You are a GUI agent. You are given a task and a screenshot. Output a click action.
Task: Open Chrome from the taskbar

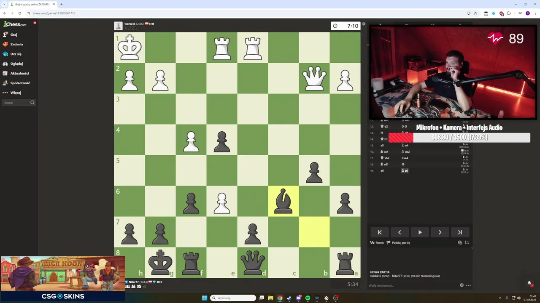click(x=280, y=298)
